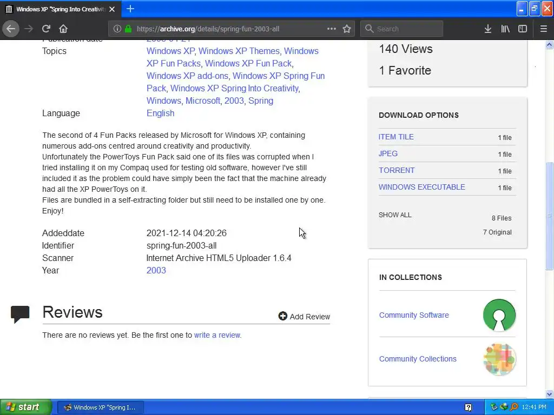Click the globe network tray icon
Image resolution: width=554 pixels, height=415 pixels.
click(504, 407)
